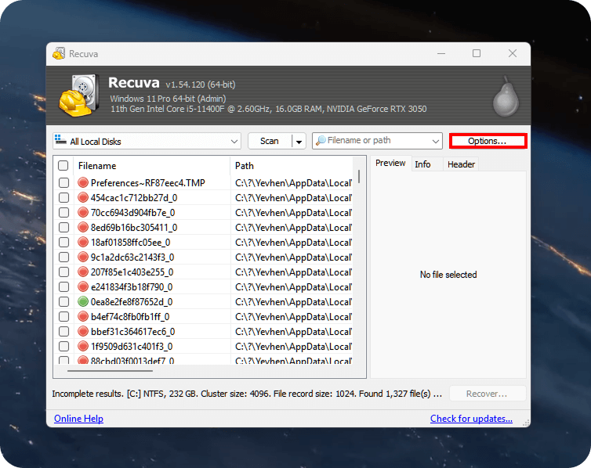Click green status dot of 0ea8e2fe8f87652d_0

click(83, 302)
